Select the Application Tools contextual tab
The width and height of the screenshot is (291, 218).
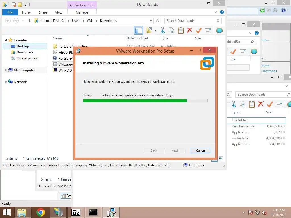point(82,5)
